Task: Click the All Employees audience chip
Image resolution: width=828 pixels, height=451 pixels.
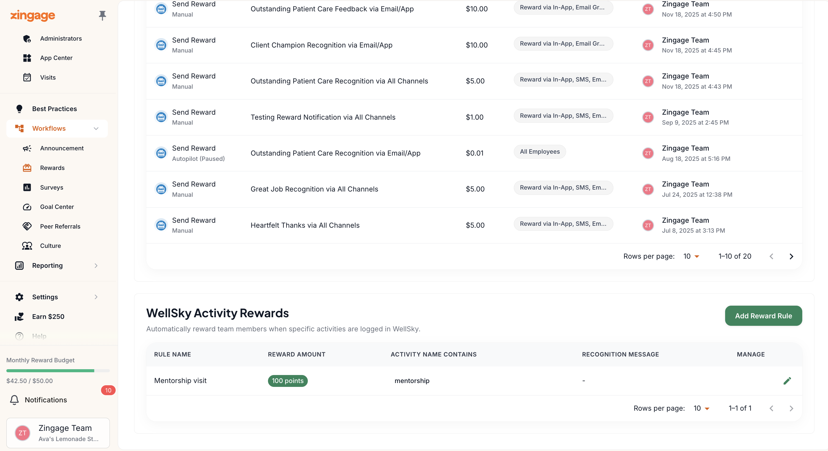Action: (540, 152)
